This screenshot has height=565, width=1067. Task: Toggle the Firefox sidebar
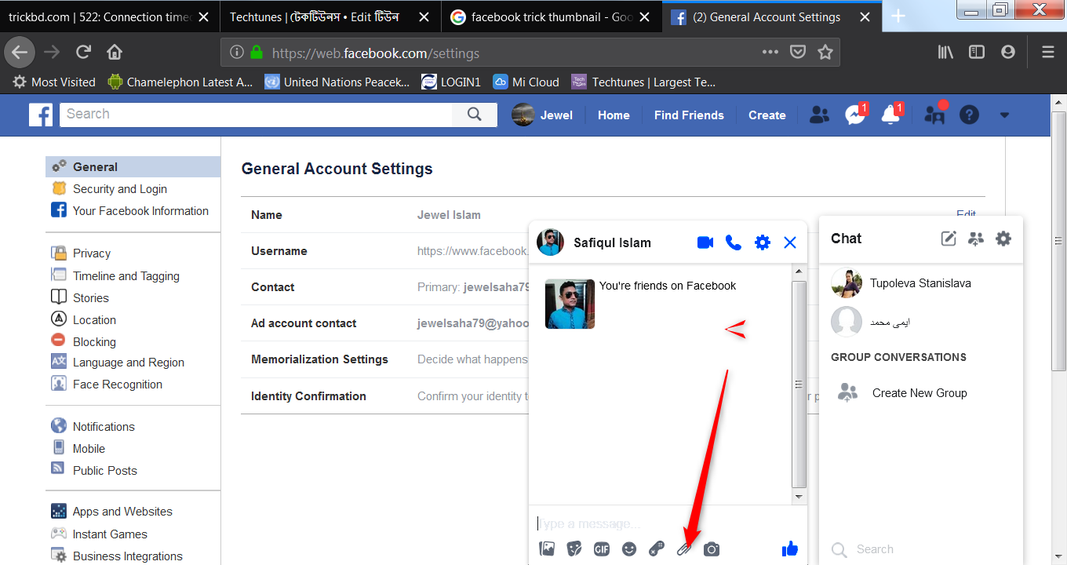(977, 53)
